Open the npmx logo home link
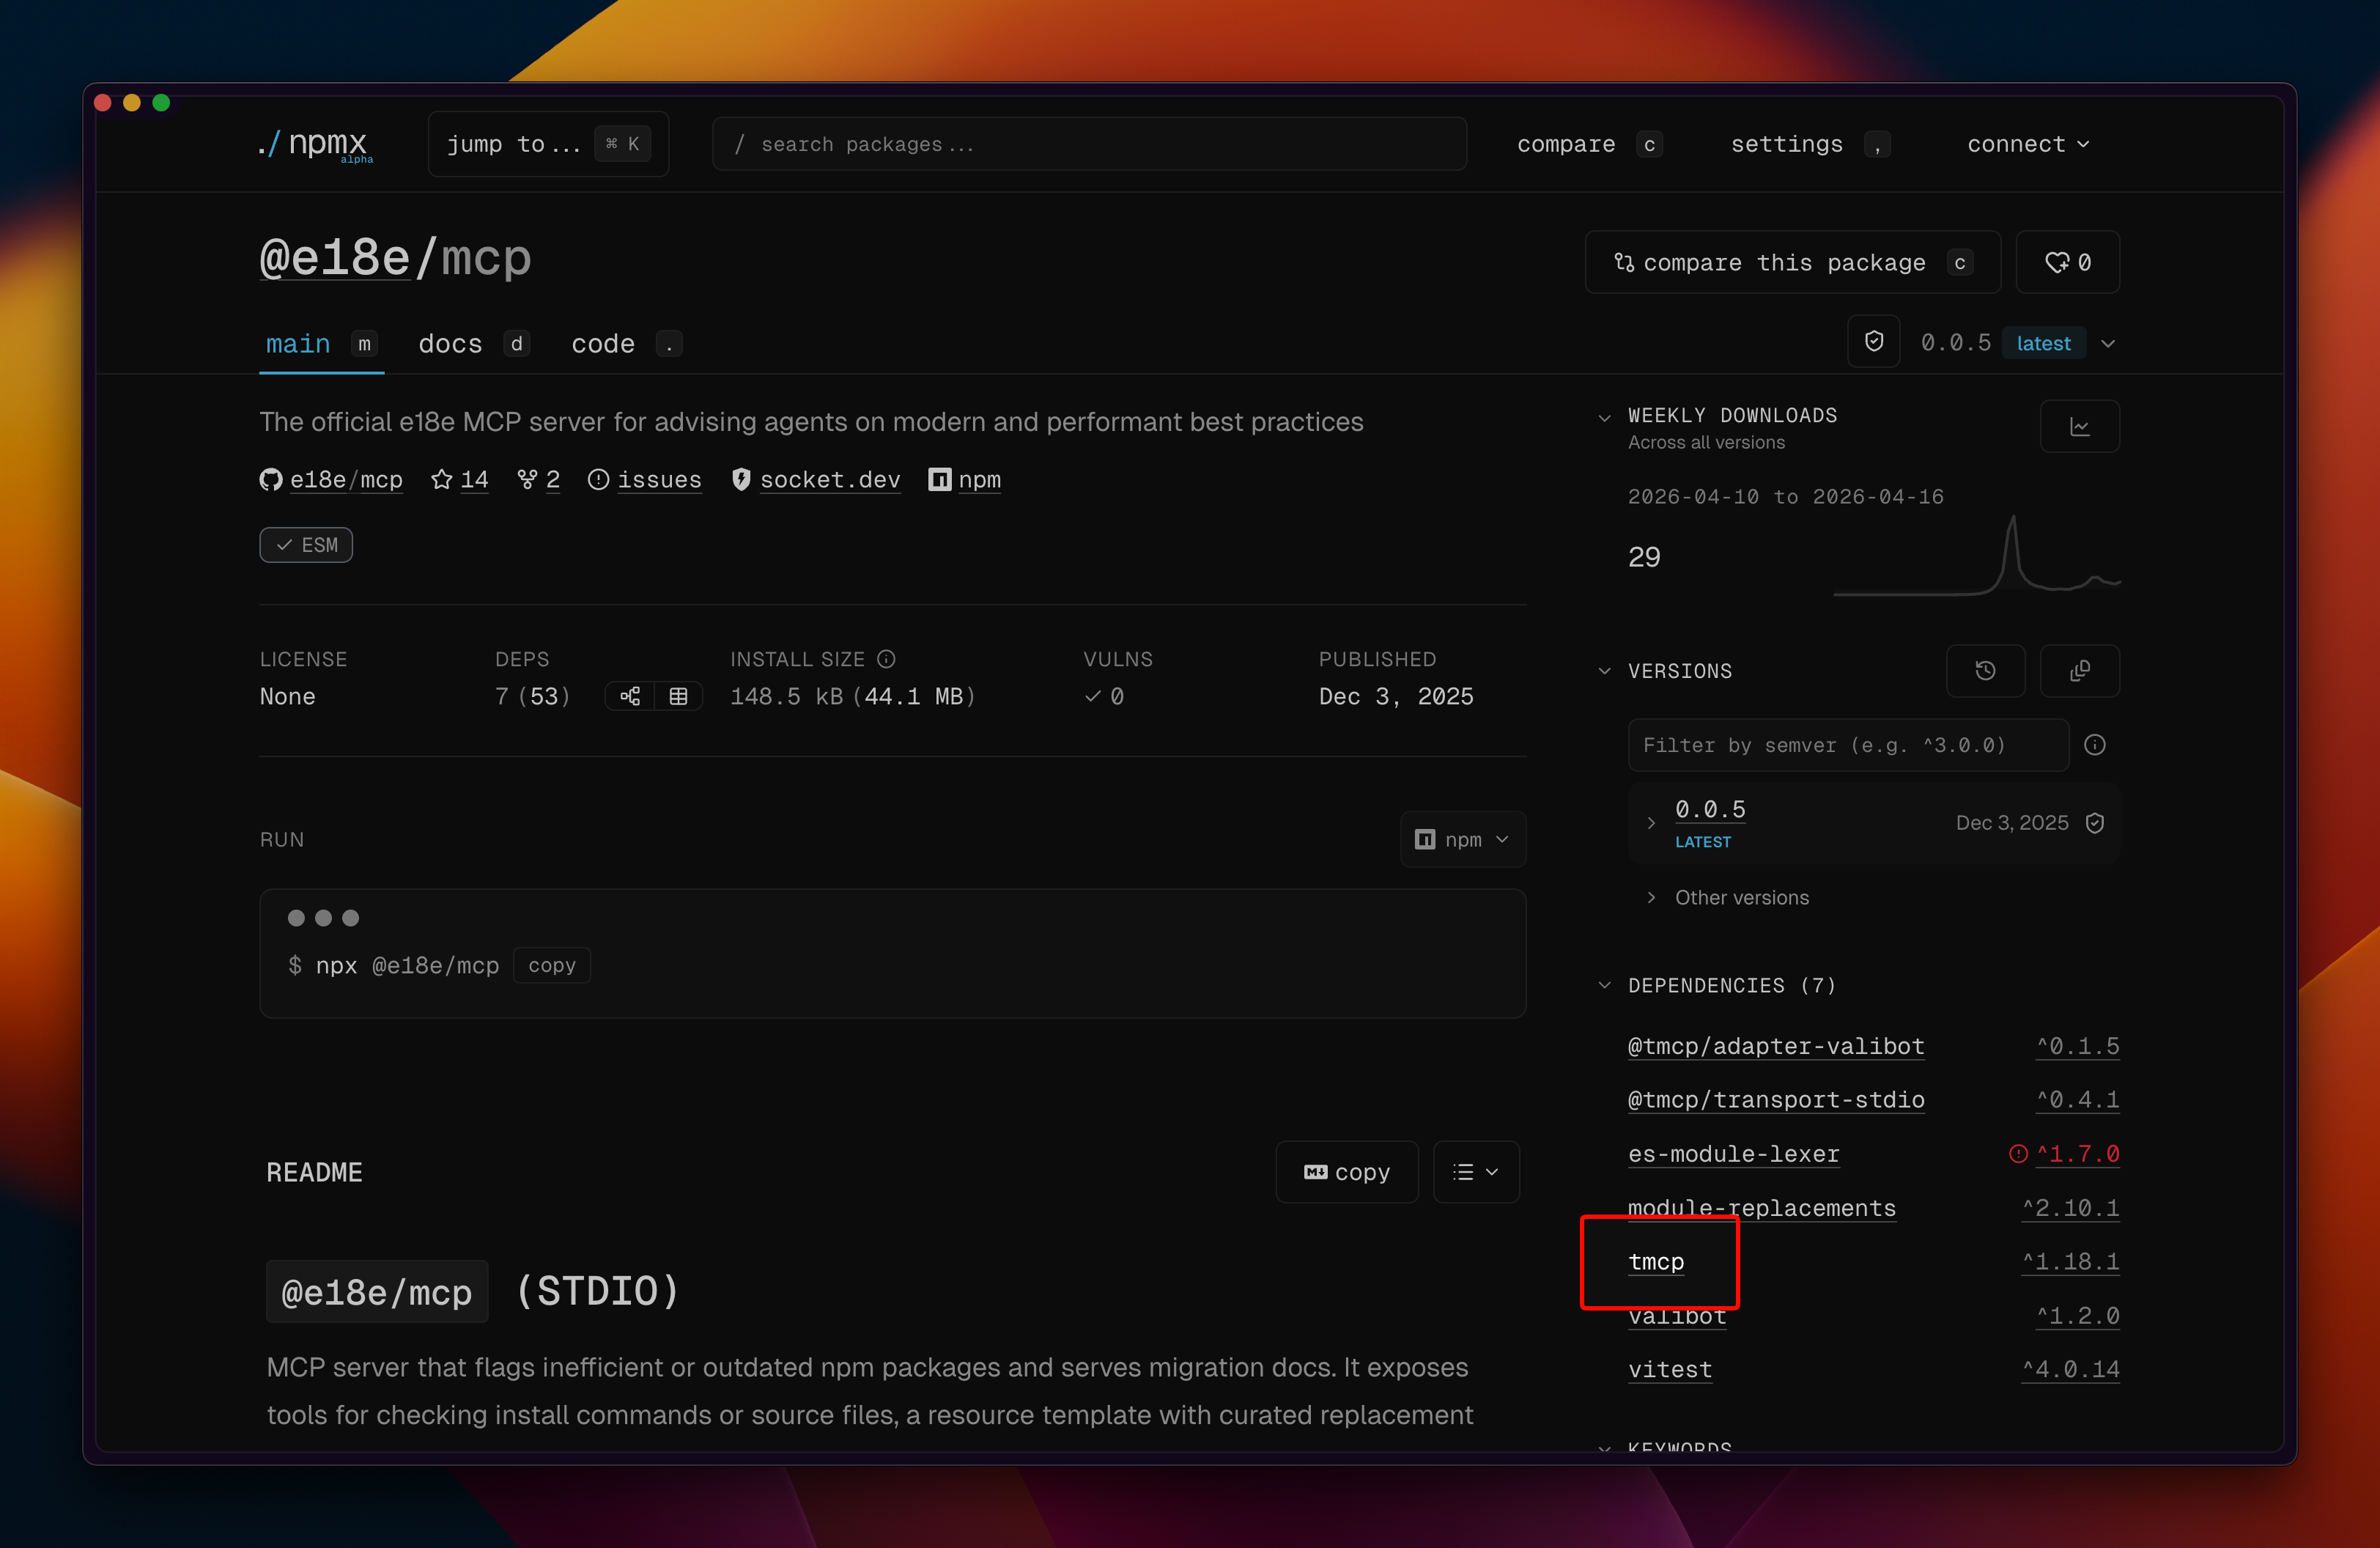The height and width of the screenshot is (1548, 2380). click(315, 144)
